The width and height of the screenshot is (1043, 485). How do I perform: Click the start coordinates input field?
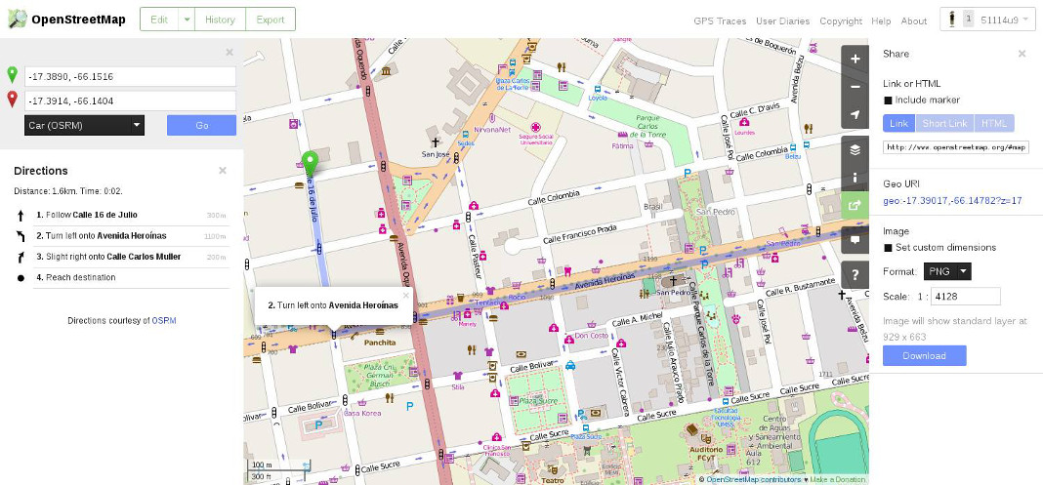(131, 76)
